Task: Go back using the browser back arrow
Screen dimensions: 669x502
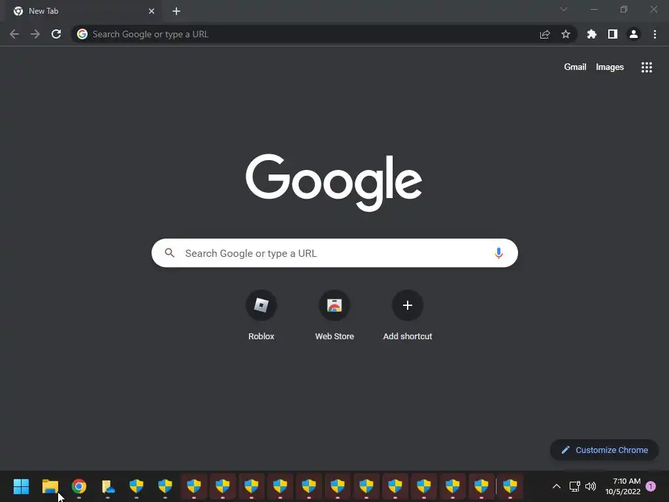Action: point(14,34)
